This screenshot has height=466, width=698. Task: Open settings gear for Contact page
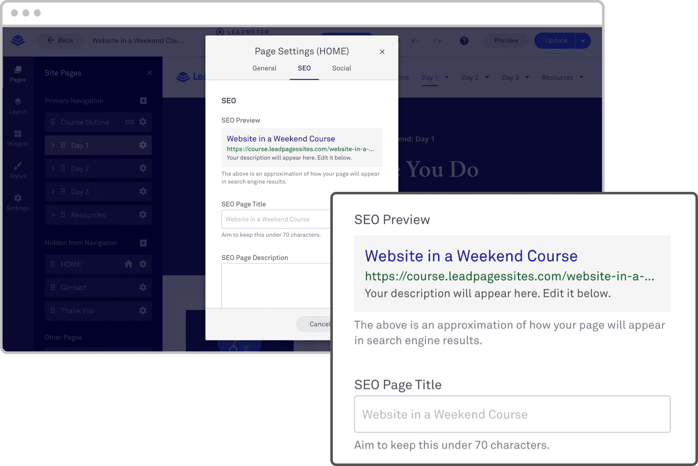143,287
